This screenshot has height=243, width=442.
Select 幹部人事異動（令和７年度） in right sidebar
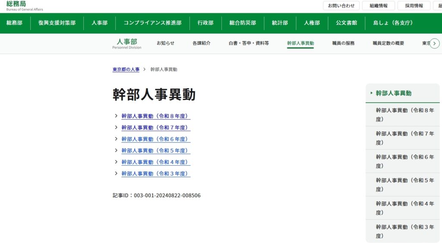[x=404, y=138]
